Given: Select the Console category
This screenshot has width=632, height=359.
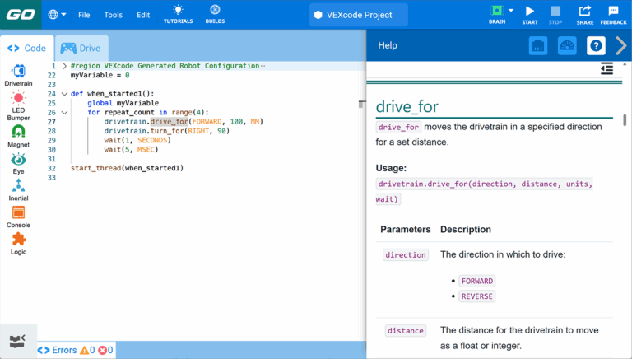Looking at the screenshot, I should (x=19, y=217).
